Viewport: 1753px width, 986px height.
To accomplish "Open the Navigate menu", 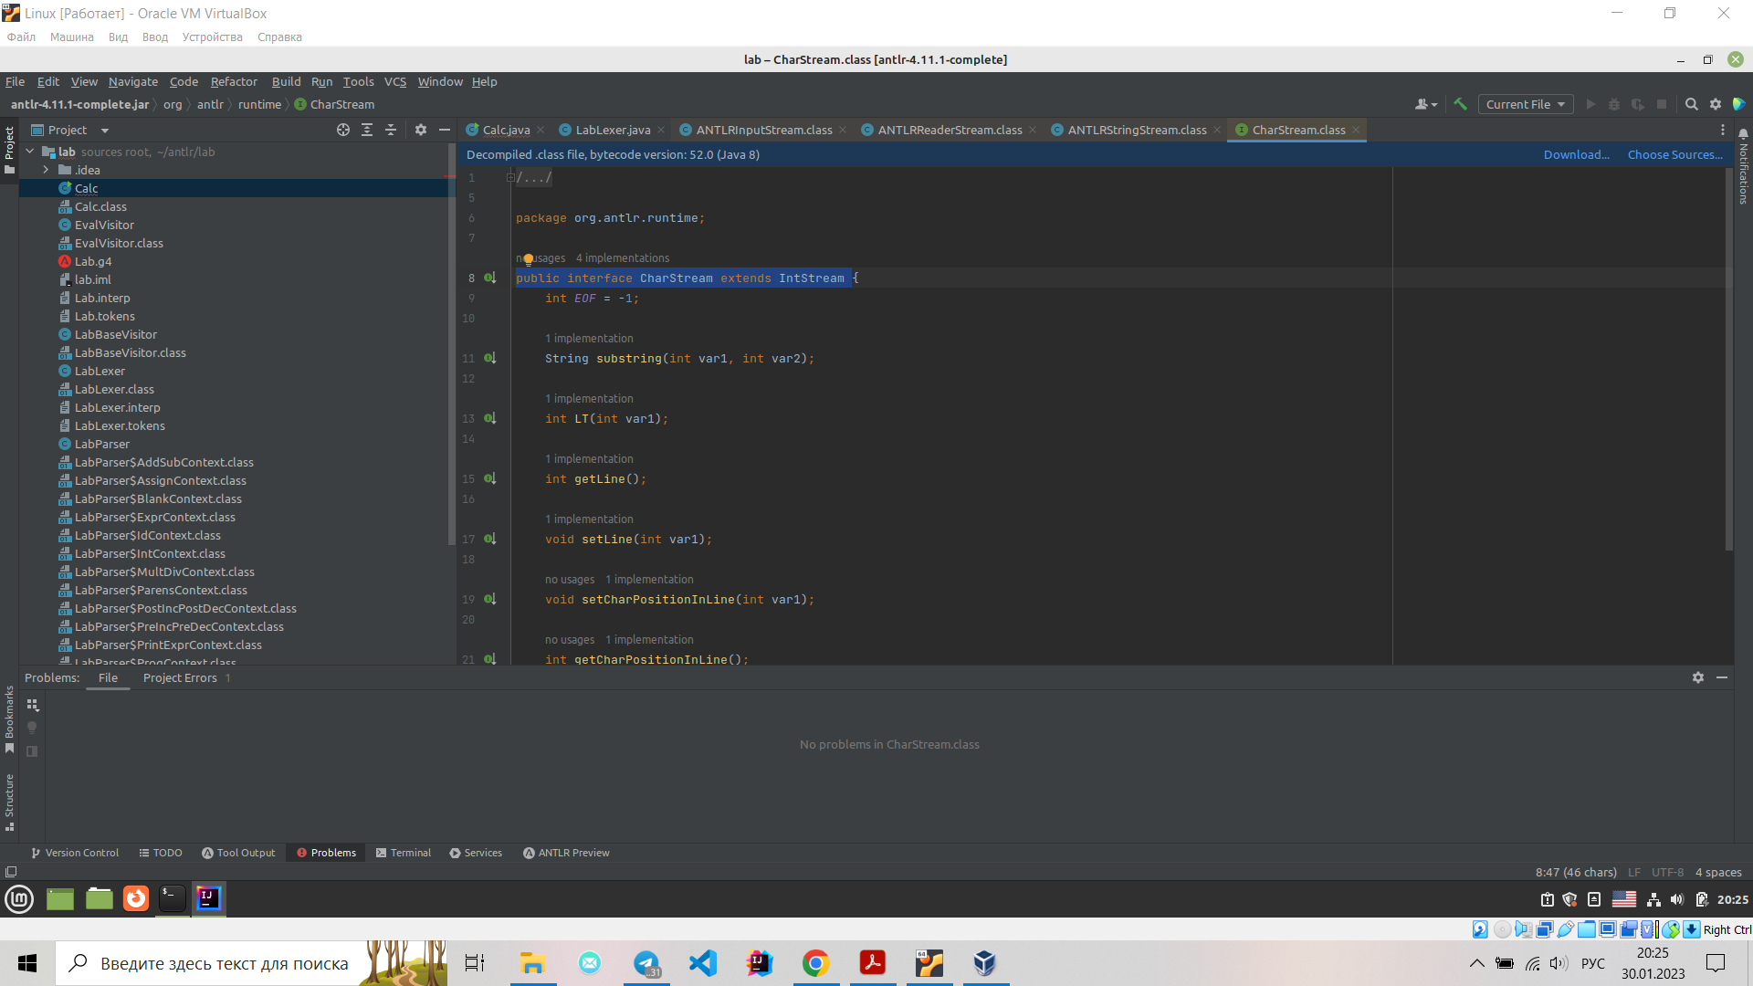I will 133,81.
